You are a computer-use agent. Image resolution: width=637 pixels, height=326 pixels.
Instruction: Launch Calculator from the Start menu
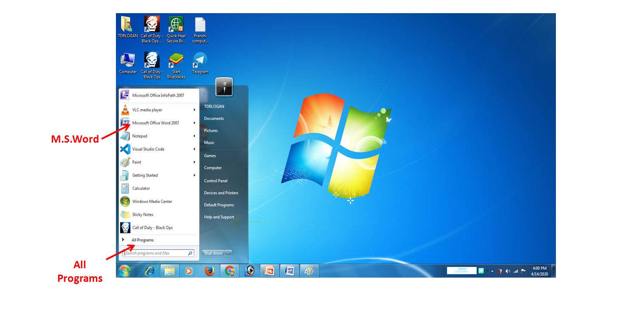[x=159, y=188]
